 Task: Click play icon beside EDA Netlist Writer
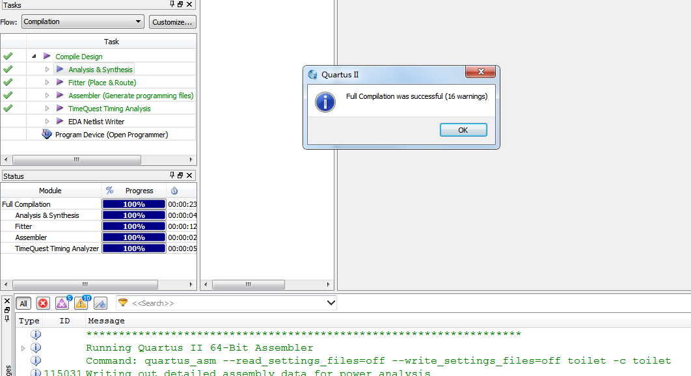(x=60, y=122)
